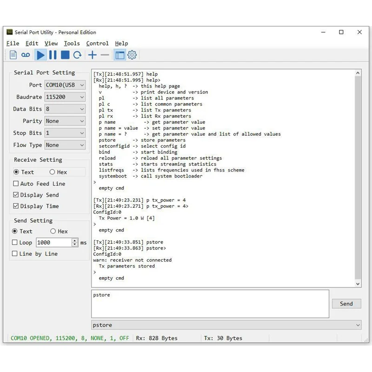Enable the Auto Feed Line checkbox
This screenshot has height=372, width=372.
coord(16,184)
